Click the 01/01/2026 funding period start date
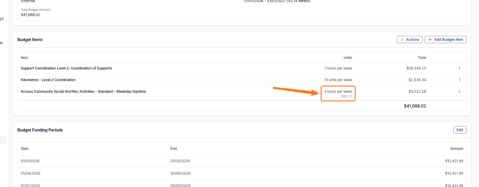The height and width of the screenshot is (187, 479). tap(30, 161)
